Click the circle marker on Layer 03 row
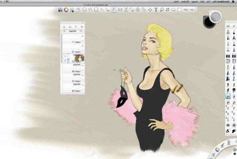This screenshot has height=159, width=237. pos(83,90)
